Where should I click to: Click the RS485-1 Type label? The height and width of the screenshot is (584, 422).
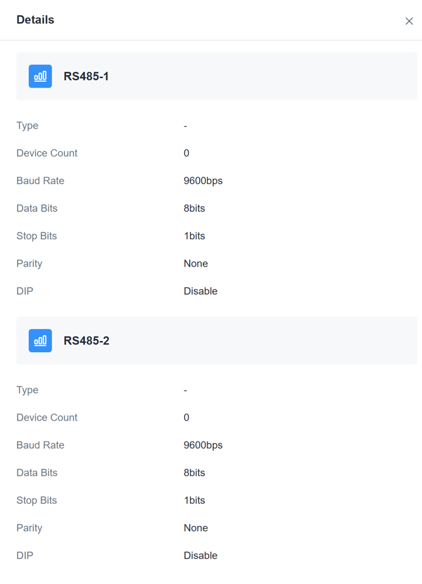click(27, 125)
